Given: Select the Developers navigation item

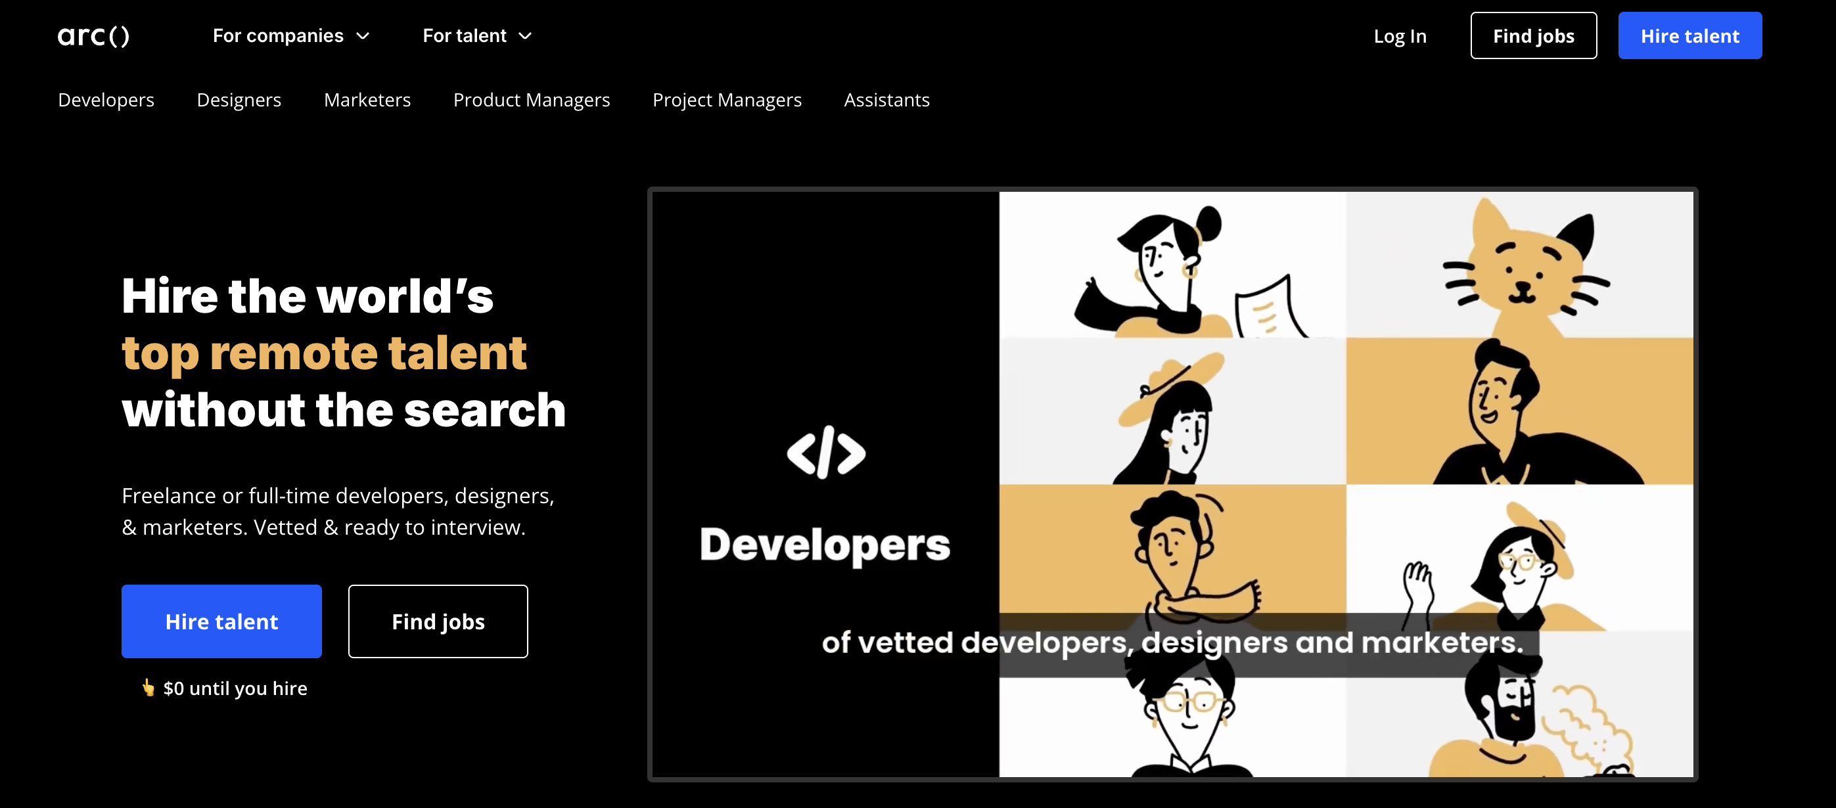Looking at the screenshot, I should pos(106,100).
